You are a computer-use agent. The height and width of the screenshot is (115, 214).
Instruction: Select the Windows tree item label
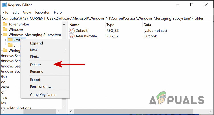pyautogui.click(x=16, y=29)
